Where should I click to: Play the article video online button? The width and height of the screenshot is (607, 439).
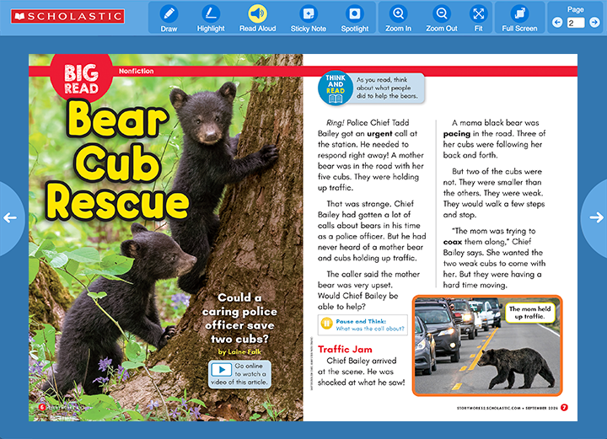221,370
